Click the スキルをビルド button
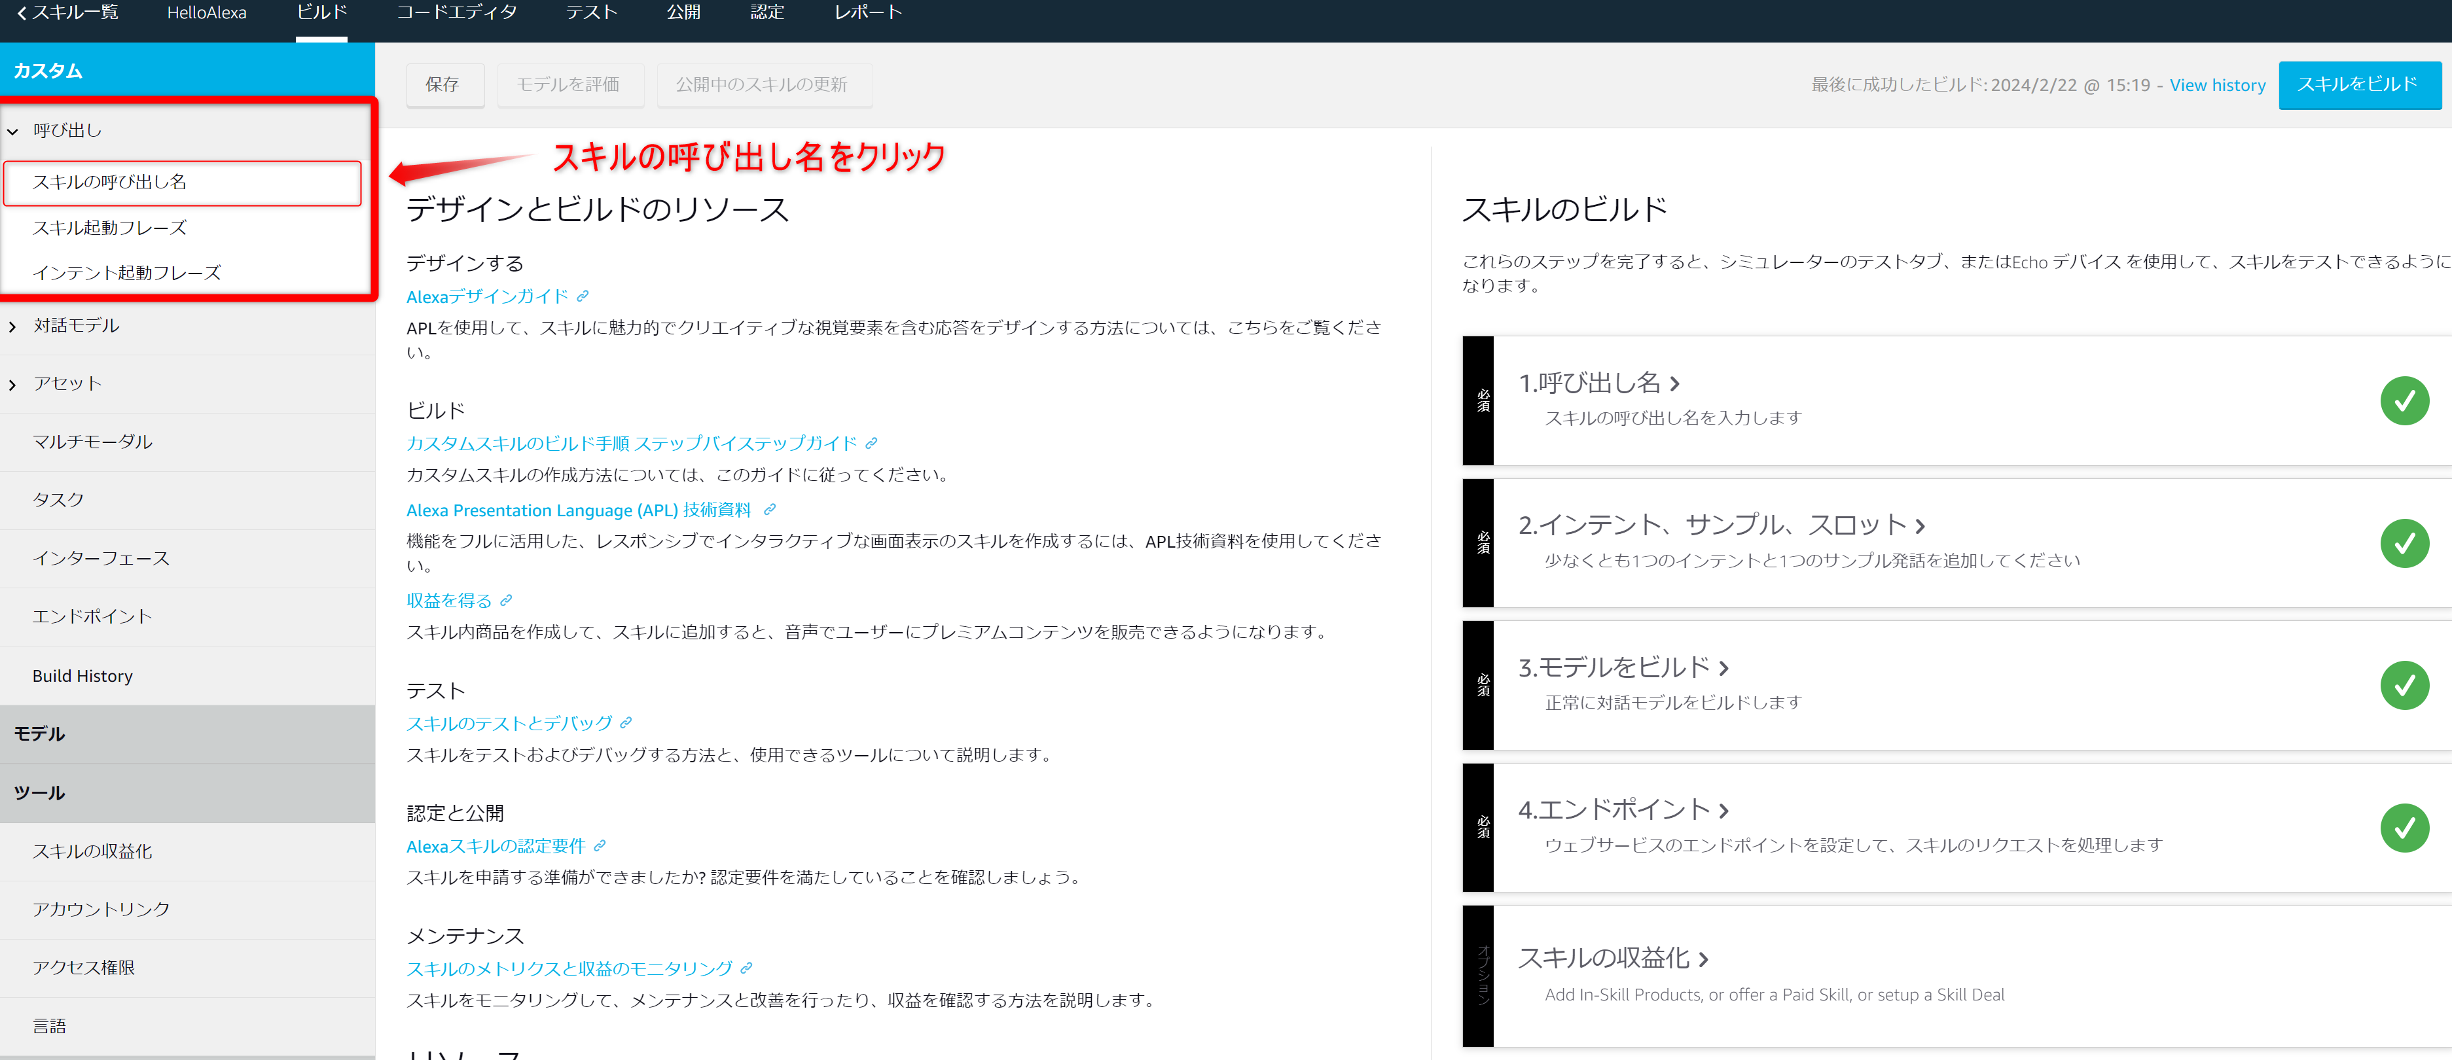The width and height of the screenshot is (2452, 1060). (2358, 84)
